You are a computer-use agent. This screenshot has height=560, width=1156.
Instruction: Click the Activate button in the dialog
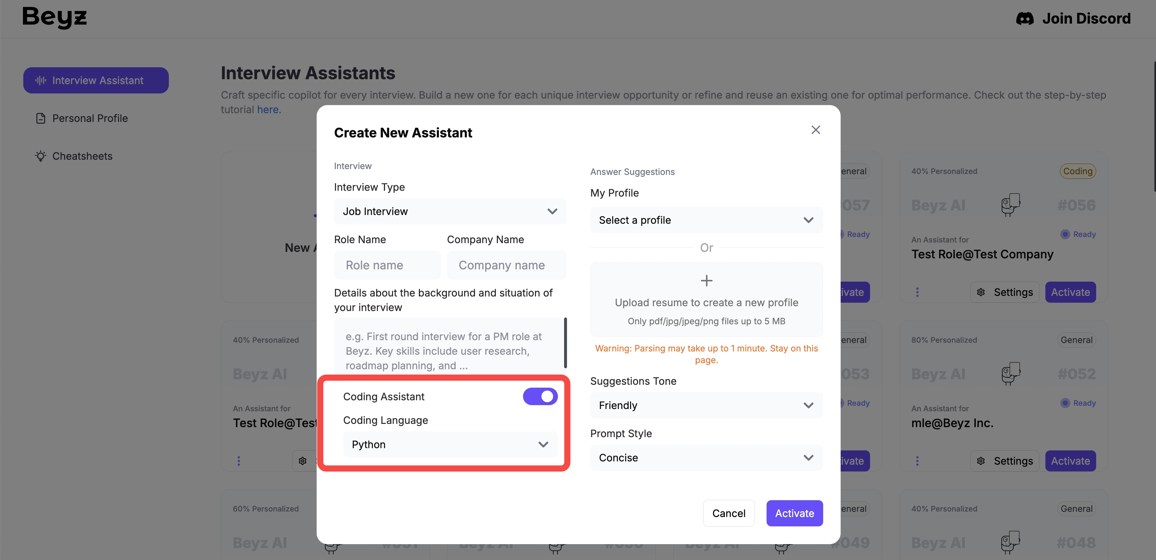(794, 513)
